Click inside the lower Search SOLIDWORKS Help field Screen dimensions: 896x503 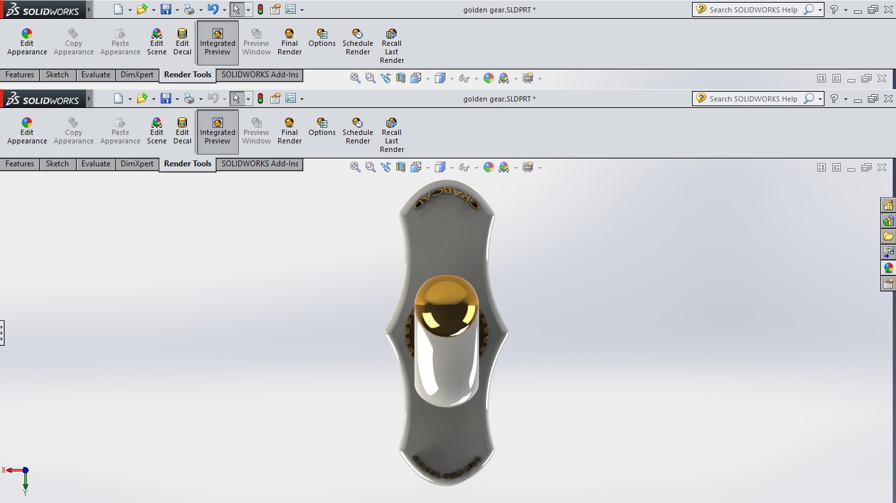click(753, 99)
